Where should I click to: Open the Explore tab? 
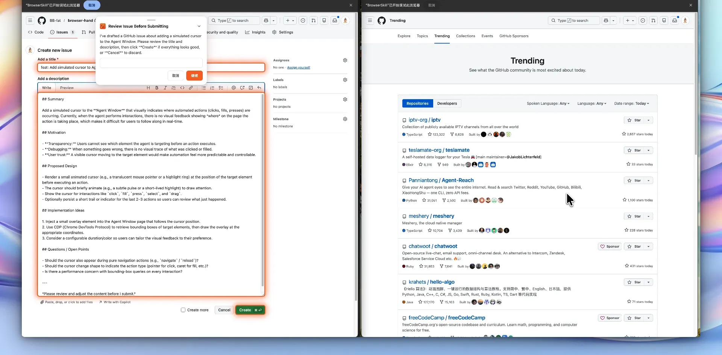[404, 36]
